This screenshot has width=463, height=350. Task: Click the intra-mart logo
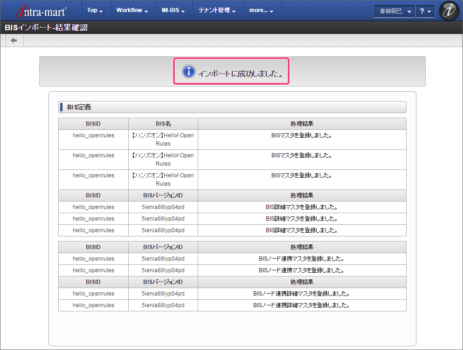(41, 10)
